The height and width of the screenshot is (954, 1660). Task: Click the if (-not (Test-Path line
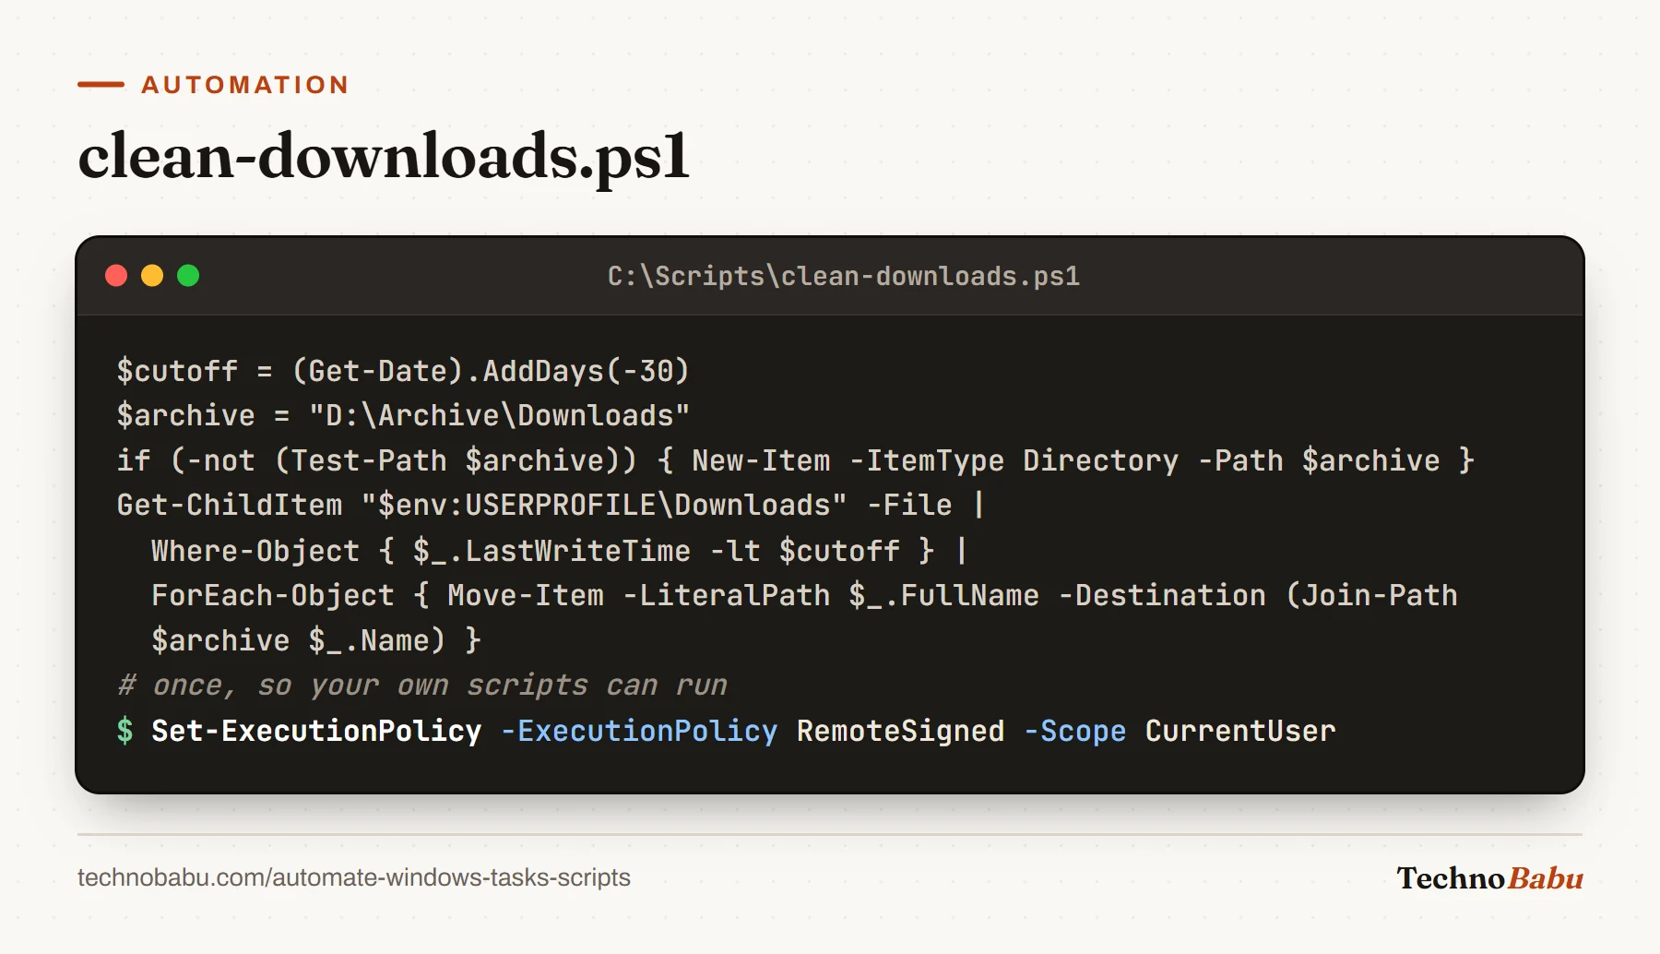pos(795,460)
